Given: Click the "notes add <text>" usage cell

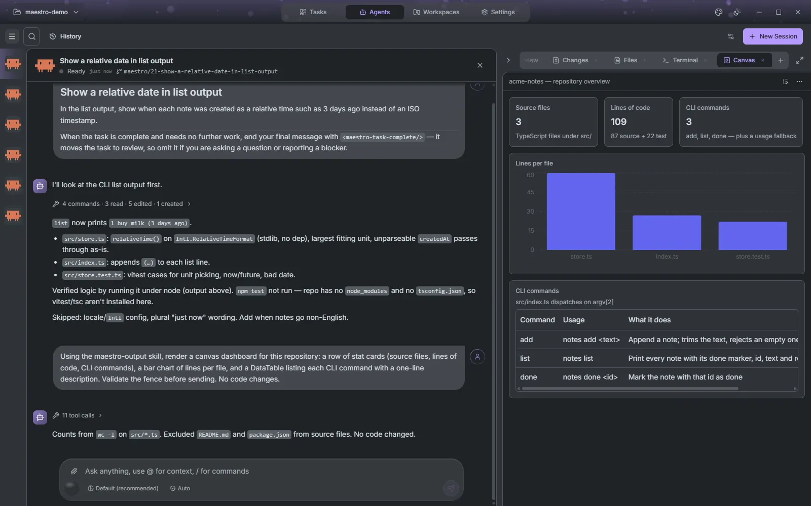Looking at the screenshot, I should [591, 340].
